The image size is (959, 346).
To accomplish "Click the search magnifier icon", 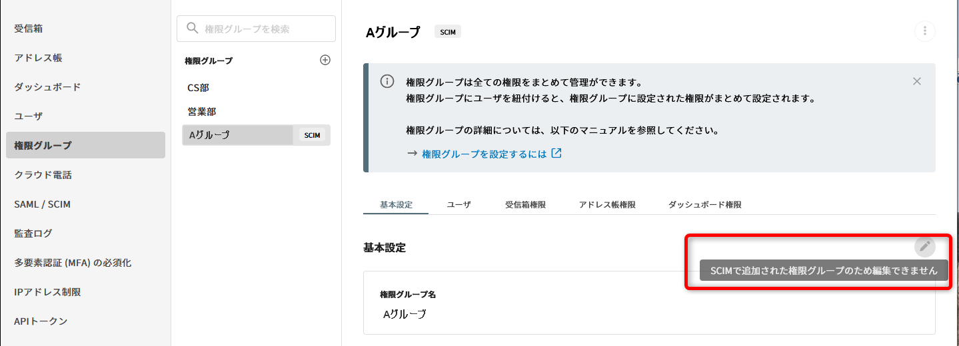I will [x=193, y=28].
